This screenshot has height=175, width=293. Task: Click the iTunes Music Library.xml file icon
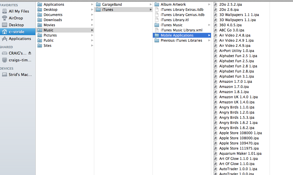tap(157, 30)
